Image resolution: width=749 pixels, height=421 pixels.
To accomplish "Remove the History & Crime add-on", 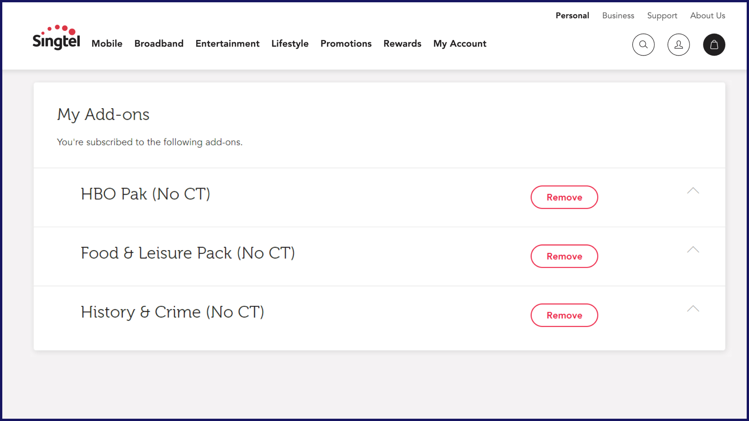I will coord(564,315).
